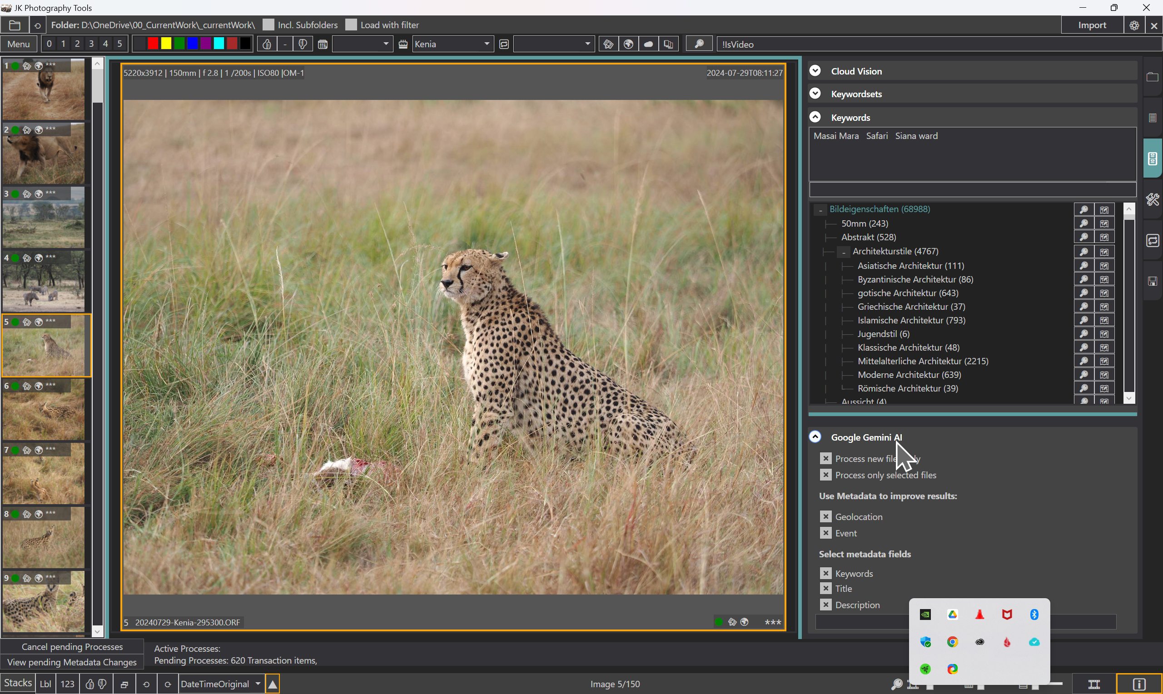Click the event icon left of Kenia dropdown
Image resolution: width=1163 pixels, height=694 pixels.
coord(403,45)
